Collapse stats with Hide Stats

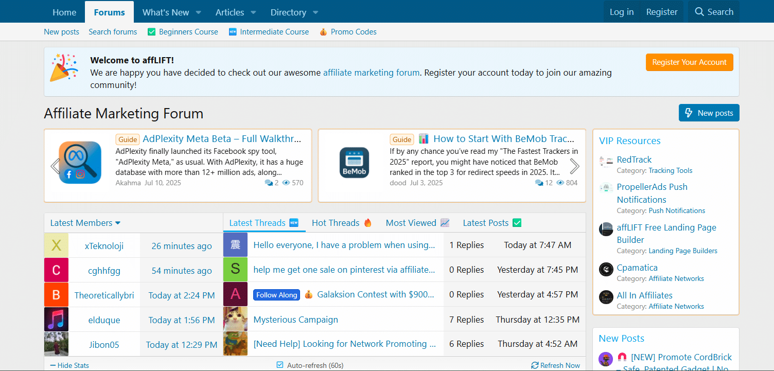pos(69,365)
